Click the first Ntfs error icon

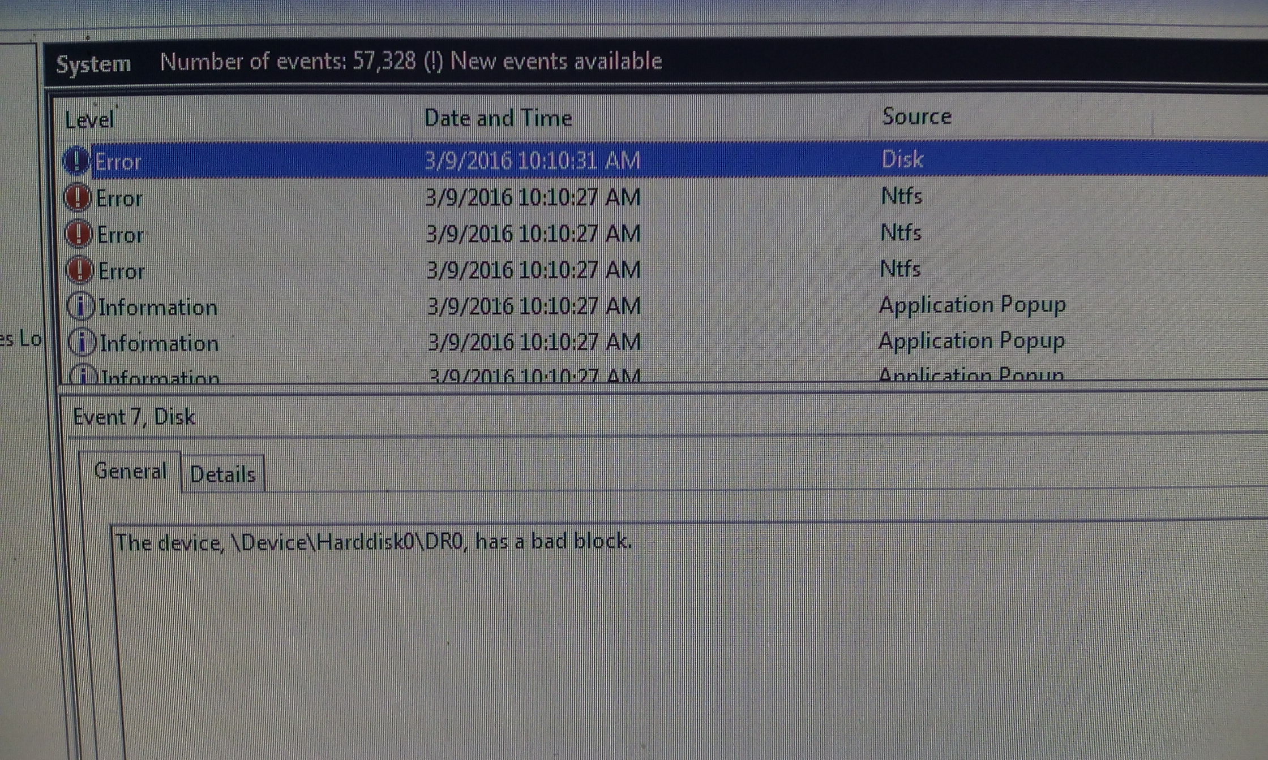[x=78, y=198]
